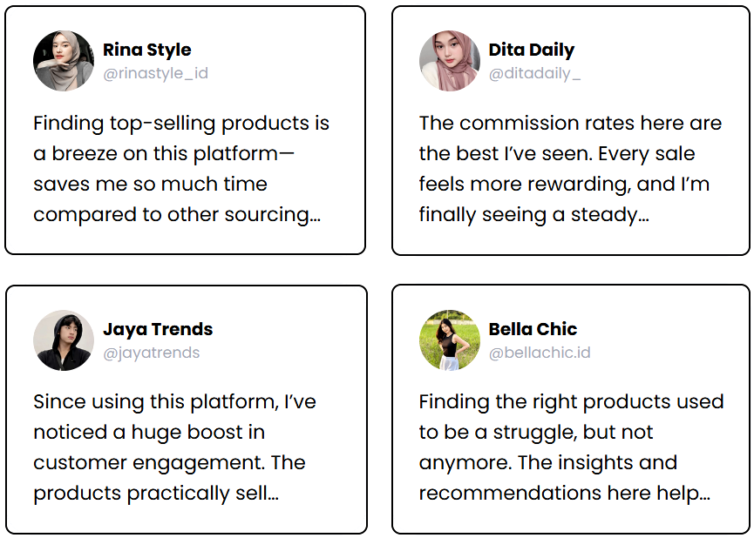Open the Bella Chic name link
Image resolution: width=754 pixels, height=538 pixels.
tap(533, 329)
